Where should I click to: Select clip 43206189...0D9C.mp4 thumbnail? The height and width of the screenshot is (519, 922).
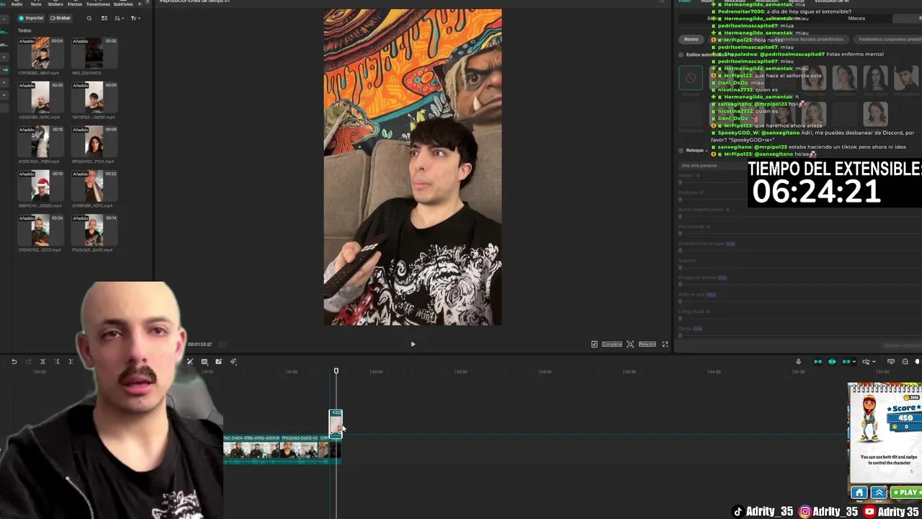pos(40,97)
